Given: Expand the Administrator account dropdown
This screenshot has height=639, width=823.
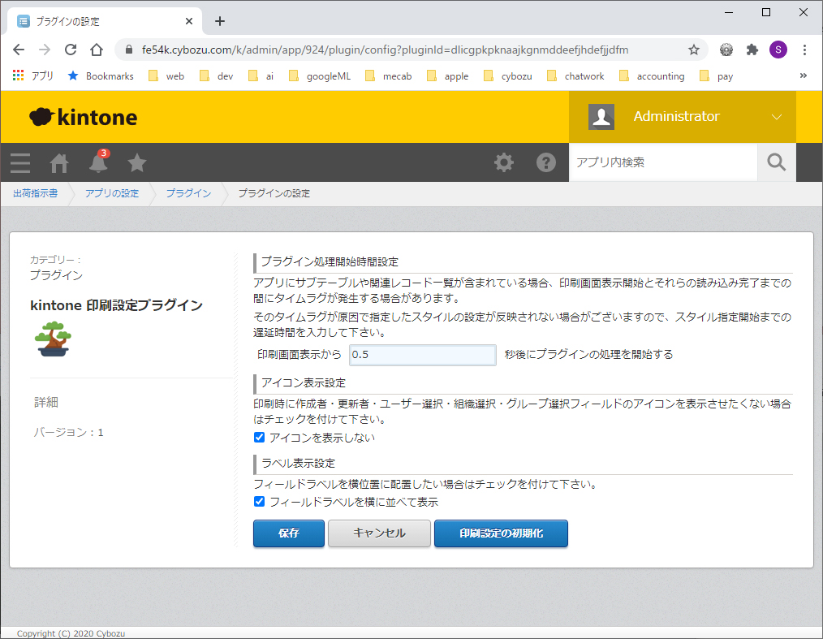Looking at the screenshot, I should point(776,117).
